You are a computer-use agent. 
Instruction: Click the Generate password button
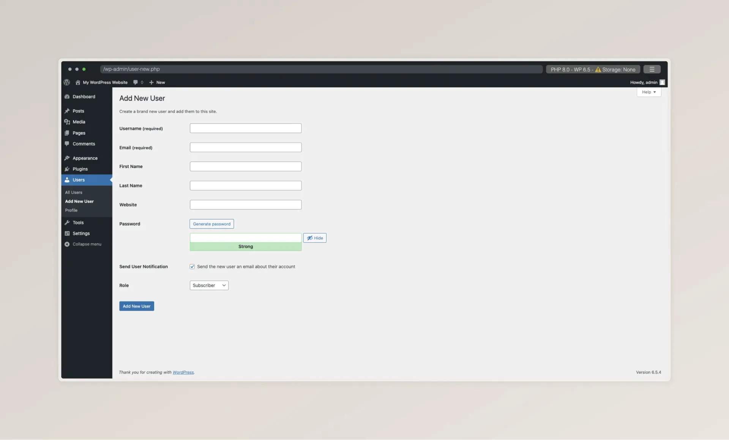[211, 224]
